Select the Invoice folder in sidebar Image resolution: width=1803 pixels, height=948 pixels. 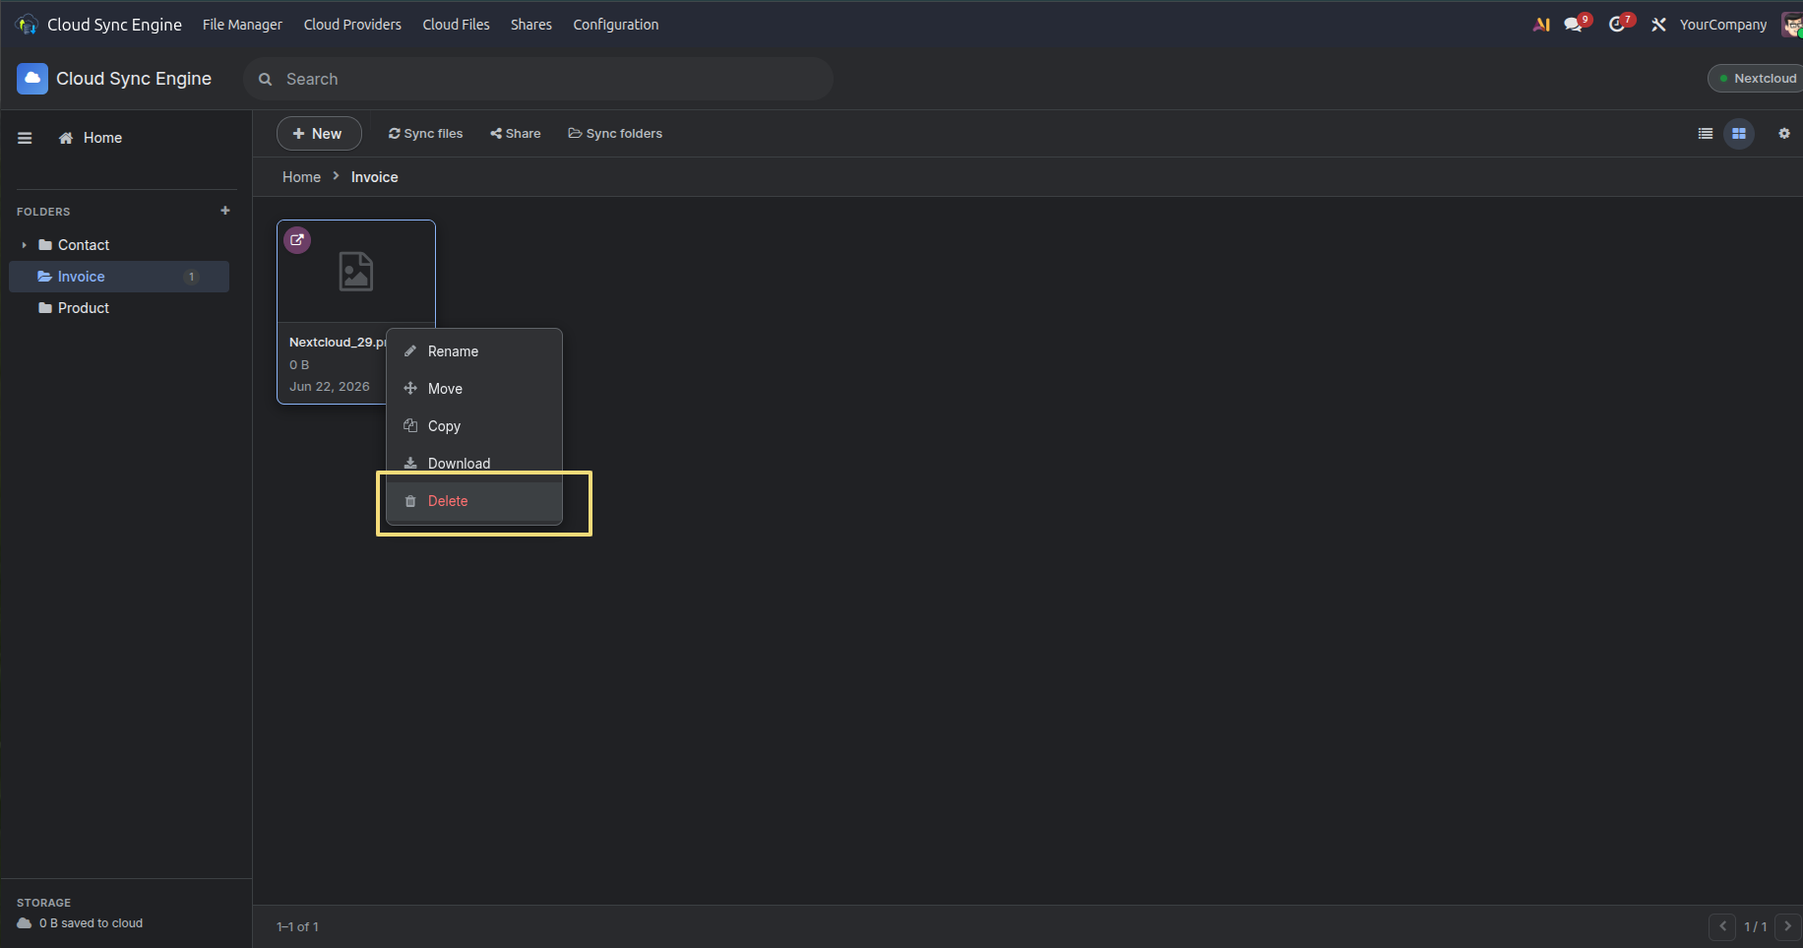[x=119, y=277]
